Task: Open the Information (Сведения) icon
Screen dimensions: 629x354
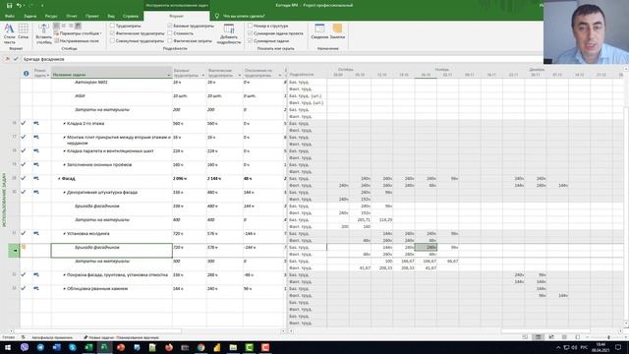Action: [x=319, y=31]
